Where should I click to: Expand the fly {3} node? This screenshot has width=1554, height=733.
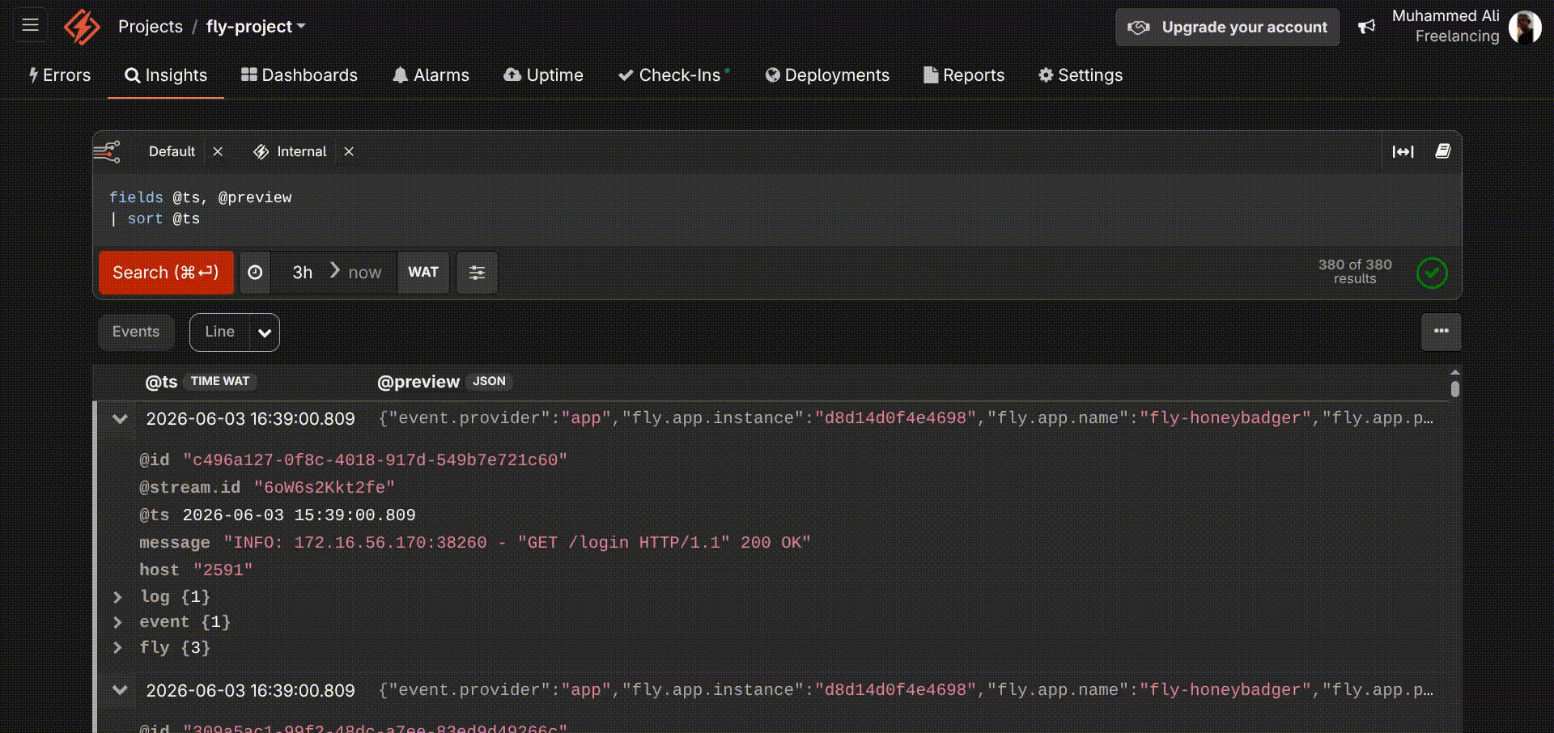coord(117,647)
